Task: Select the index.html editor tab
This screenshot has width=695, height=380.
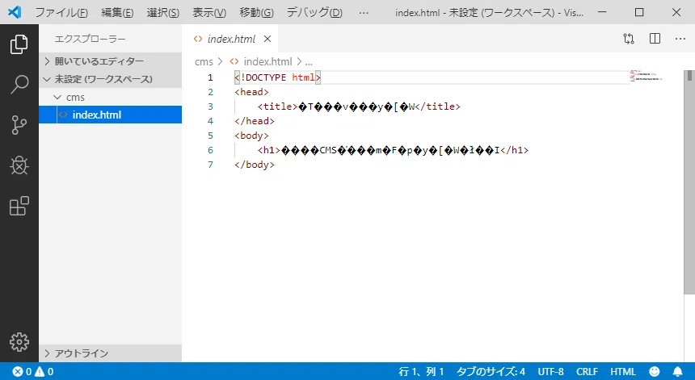Action: pyautogui.click(x=230, y=39)
